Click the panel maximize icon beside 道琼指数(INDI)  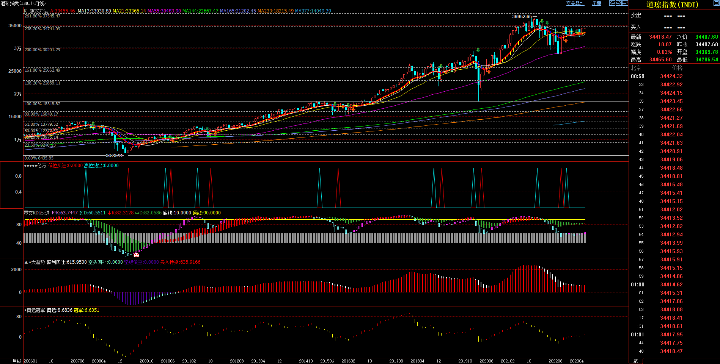point(716,3)
